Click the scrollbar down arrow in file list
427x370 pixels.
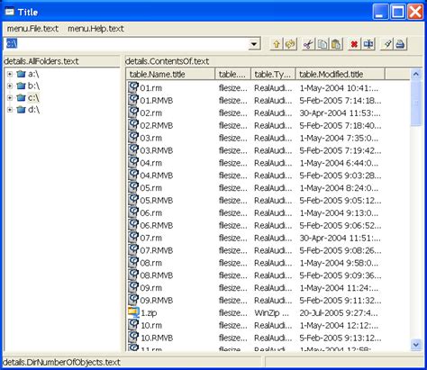416,345
